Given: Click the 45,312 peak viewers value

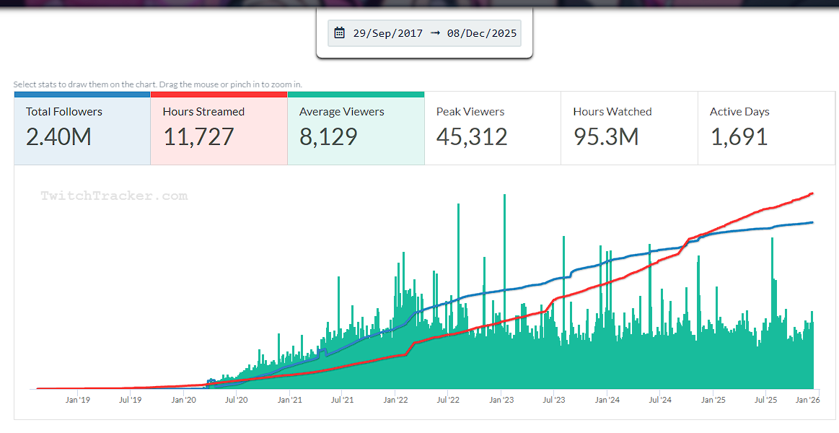Looking at the screenshot, I should pos(471,137).
